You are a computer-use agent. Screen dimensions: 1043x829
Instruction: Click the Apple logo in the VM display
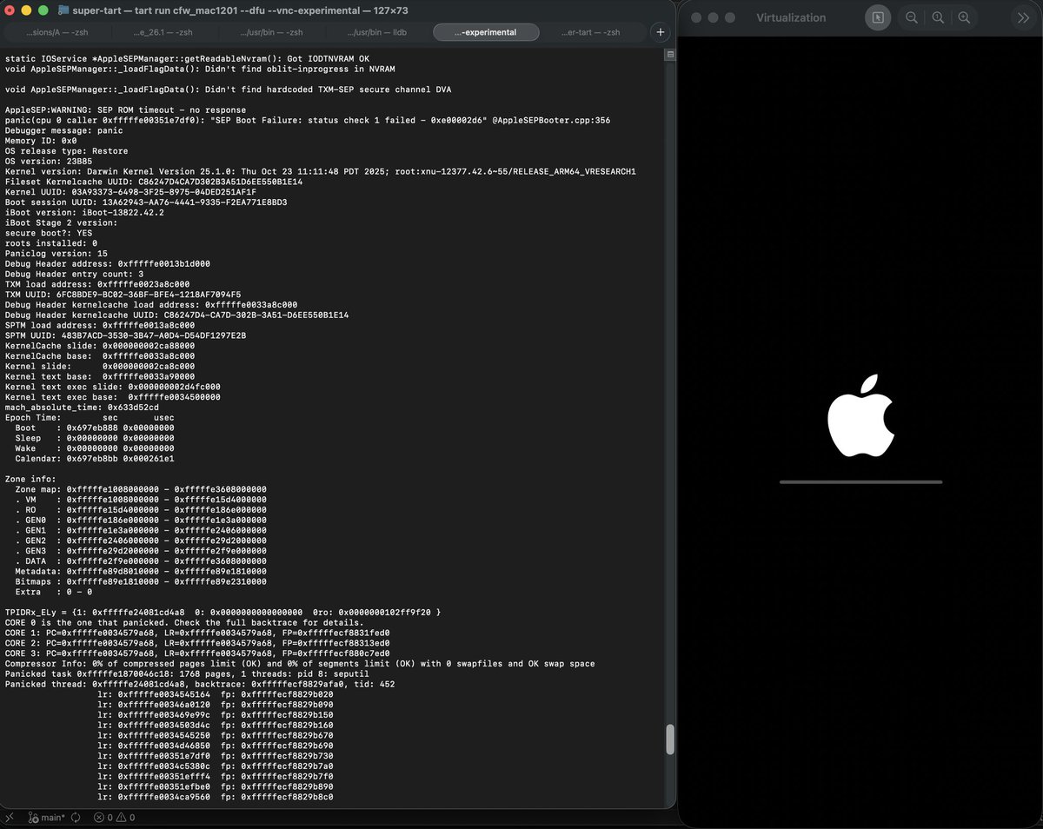tap(860, 416)
